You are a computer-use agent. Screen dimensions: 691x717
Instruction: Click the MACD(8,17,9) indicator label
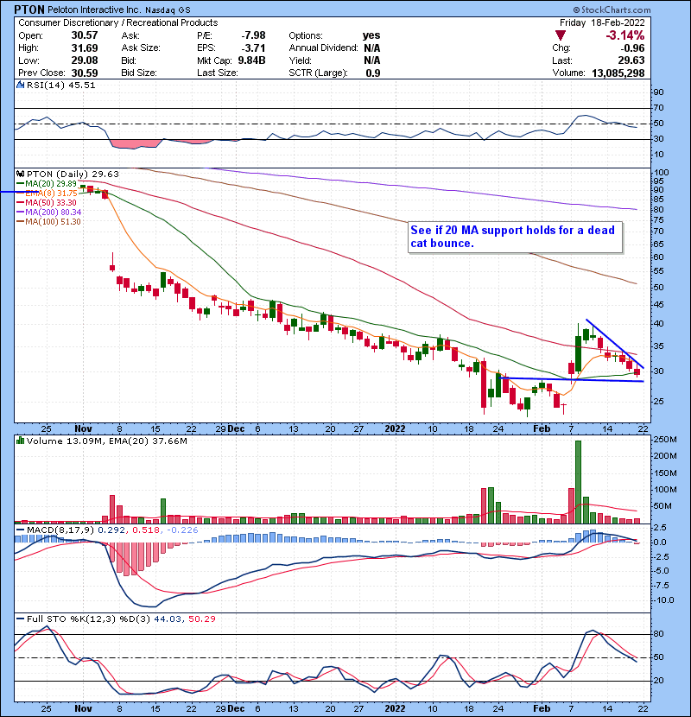pos(60,530)
